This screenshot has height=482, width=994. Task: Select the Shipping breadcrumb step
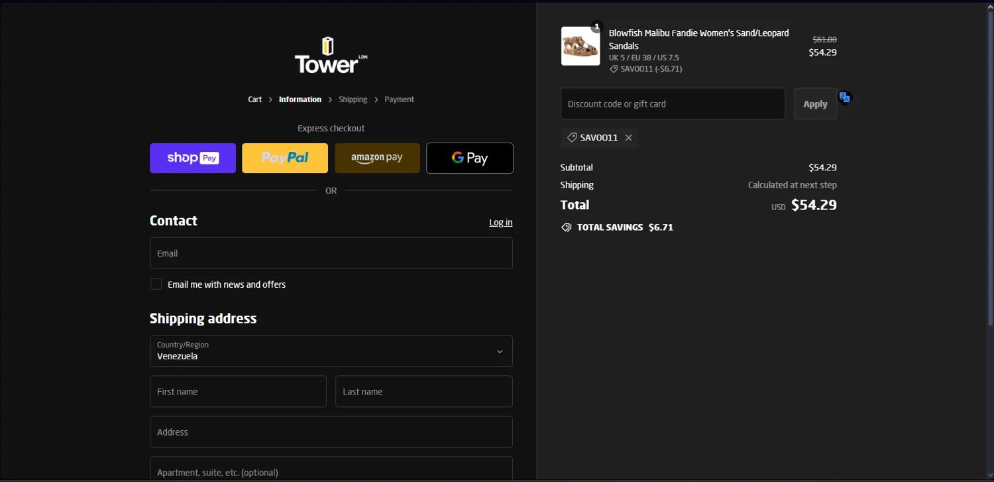click(353, 99)
